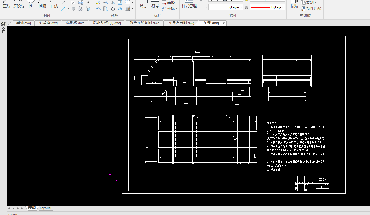Open the 尺寸 dimension dropdown
370x215 pixels.
tap(143, 10)
